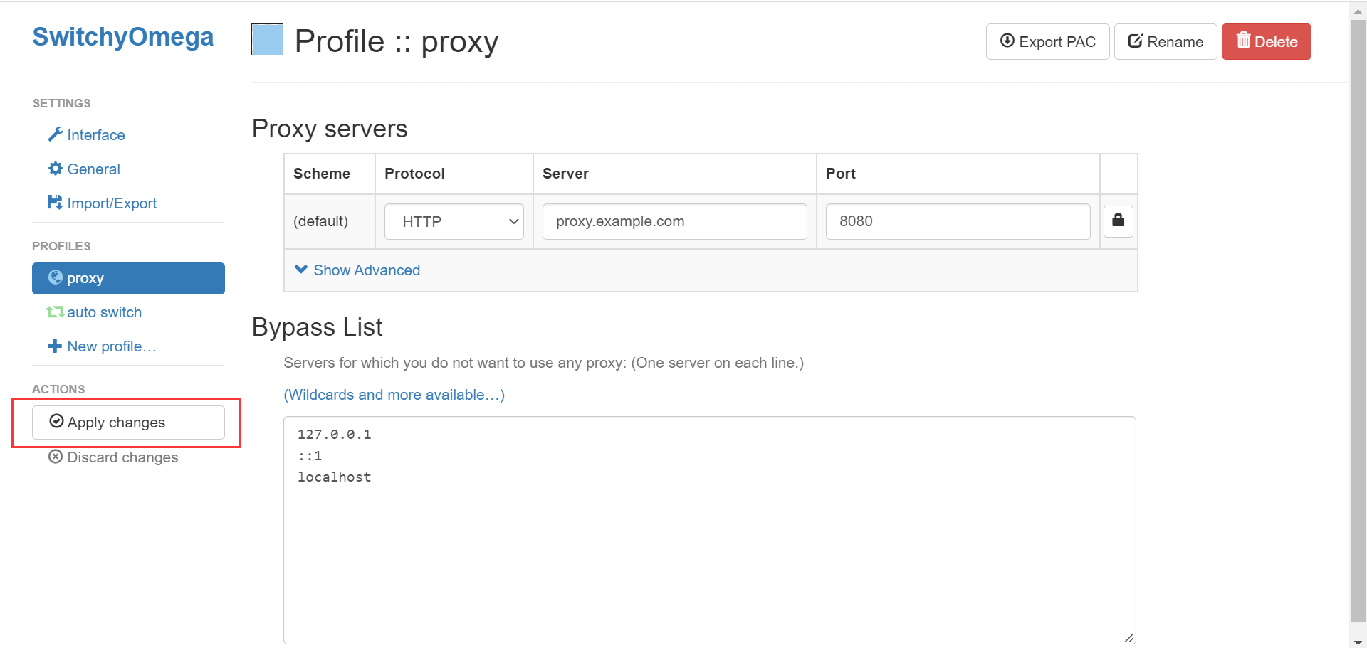Click the red Delete profile button

coord(1266,42)
